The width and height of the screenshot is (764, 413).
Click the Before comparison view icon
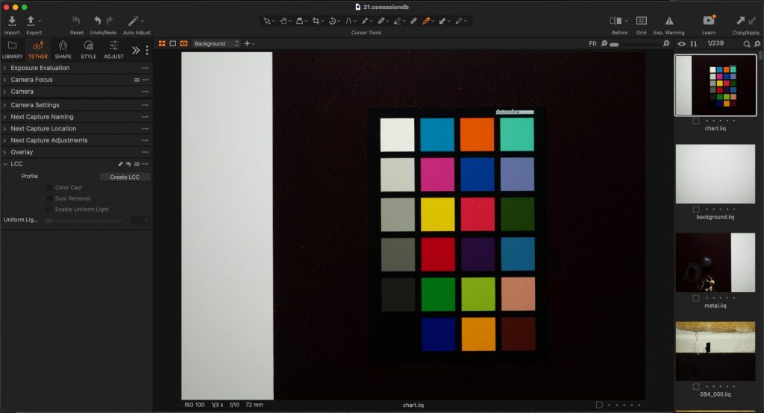coord(616,22)
